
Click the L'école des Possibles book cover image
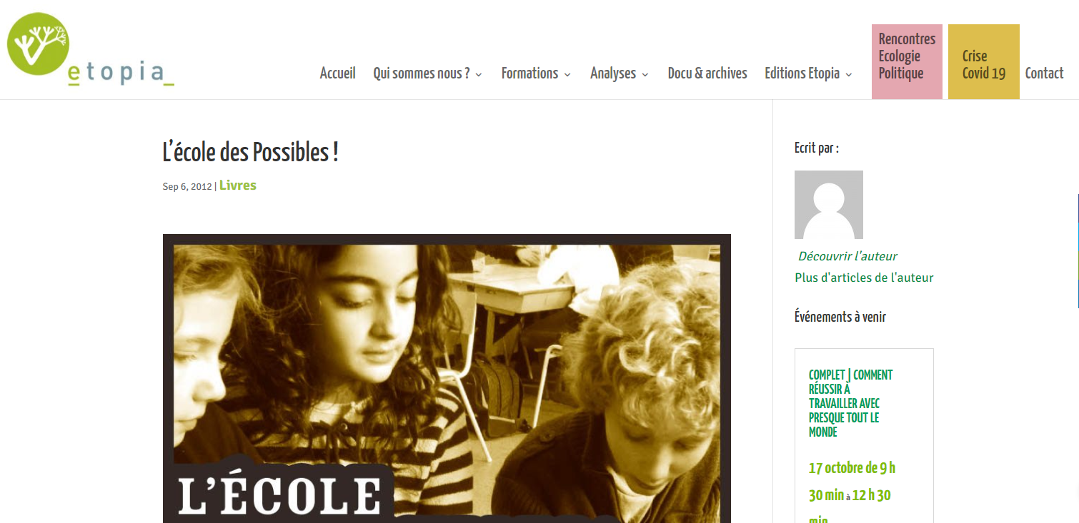coord(447,378)
